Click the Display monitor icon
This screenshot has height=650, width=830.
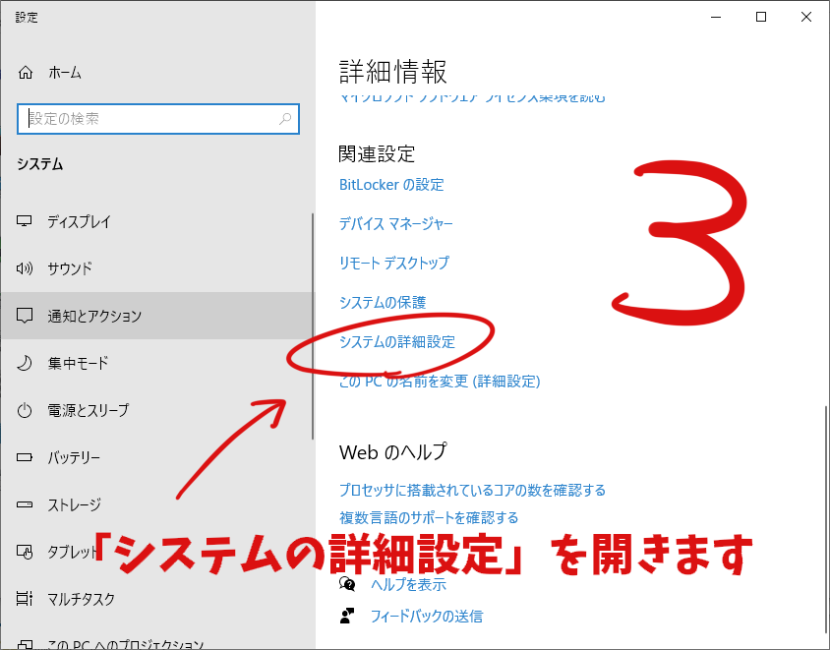(26, 221)
